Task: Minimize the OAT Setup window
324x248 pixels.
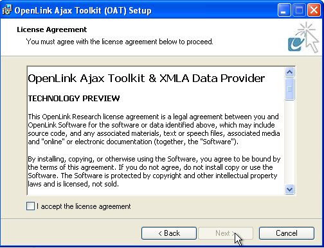Action: (x=284, y=10)
